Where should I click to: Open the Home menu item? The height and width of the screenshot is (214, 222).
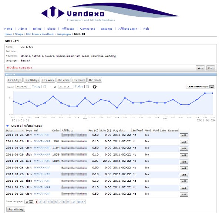(x=8, y=29)
